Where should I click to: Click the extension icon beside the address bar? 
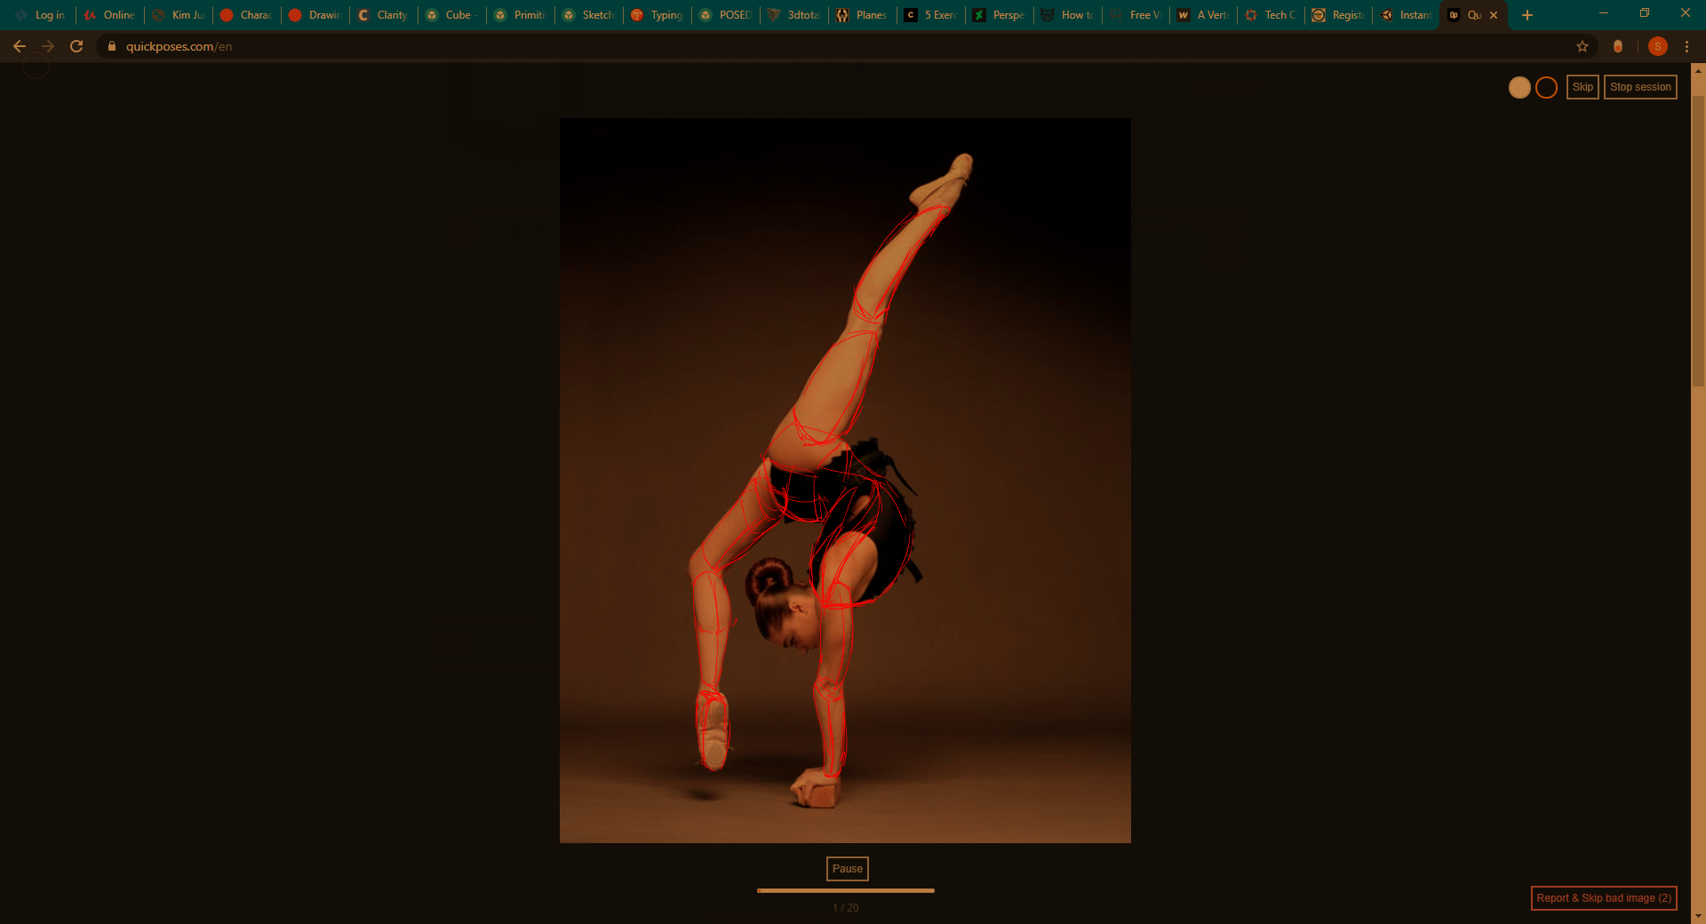(x=1618, y=46)
